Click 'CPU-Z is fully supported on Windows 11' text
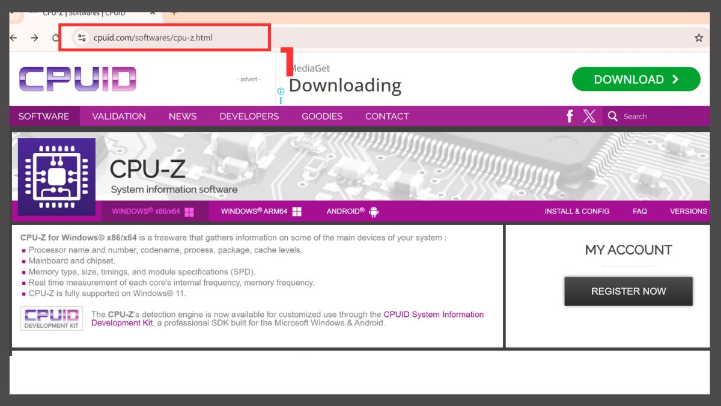 [x=108, y=294]
